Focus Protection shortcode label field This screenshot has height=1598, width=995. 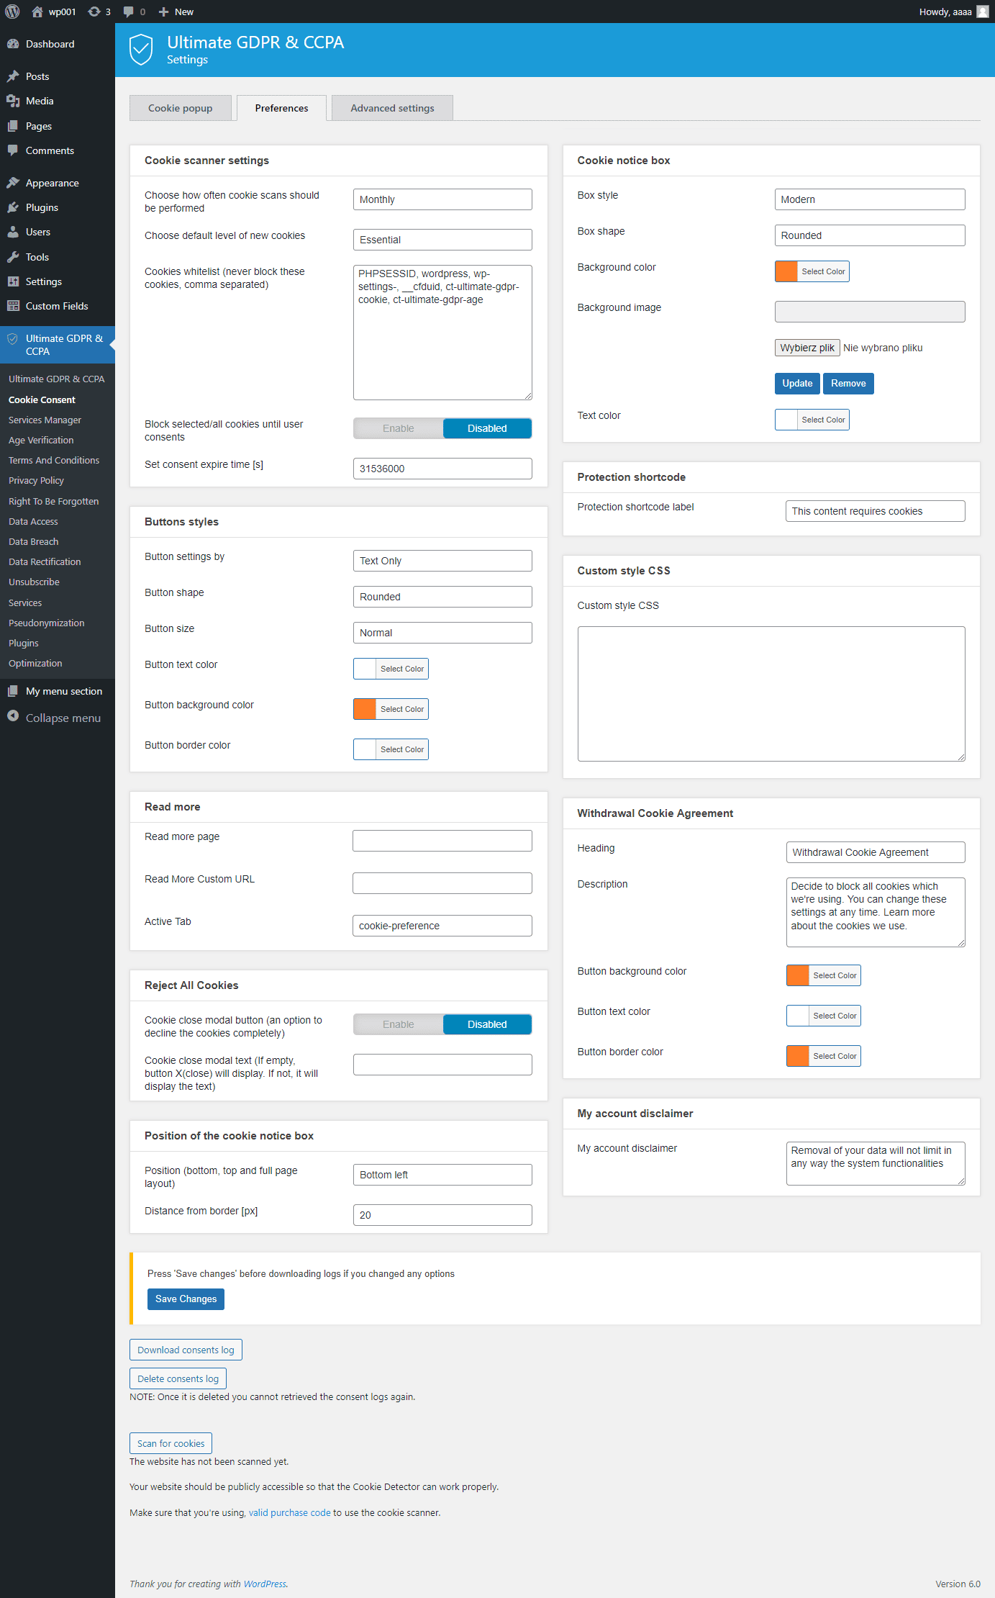(x=875, y=511)
